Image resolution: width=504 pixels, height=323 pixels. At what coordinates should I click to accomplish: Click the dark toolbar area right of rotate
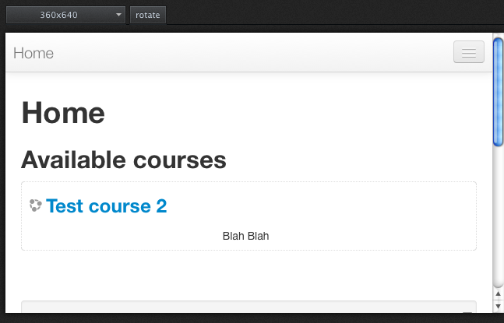334,15
